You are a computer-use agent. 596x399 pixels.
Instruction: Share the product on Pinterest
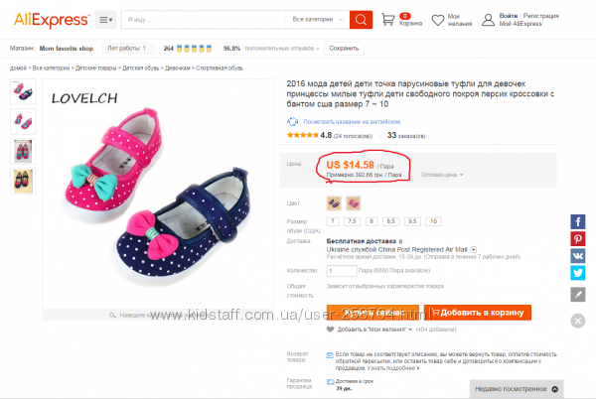point(577,239)
